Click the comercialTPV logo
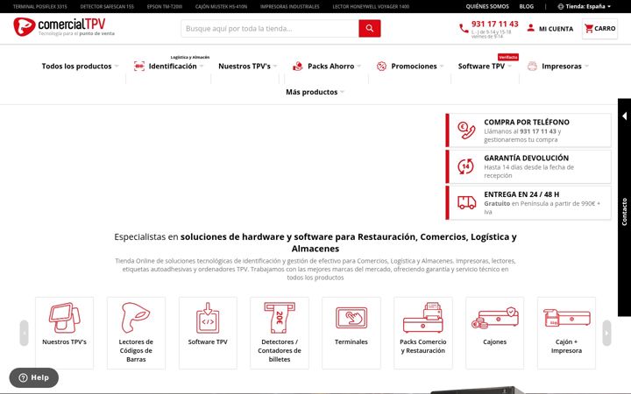This screenshot has height=394, width=631. (x=64, y=27)
